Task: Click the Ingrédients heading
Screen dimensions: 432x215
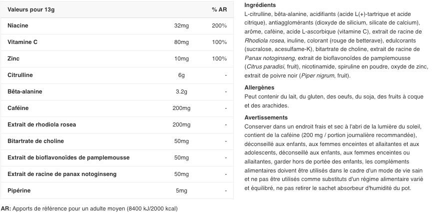Action: [260, 5]
